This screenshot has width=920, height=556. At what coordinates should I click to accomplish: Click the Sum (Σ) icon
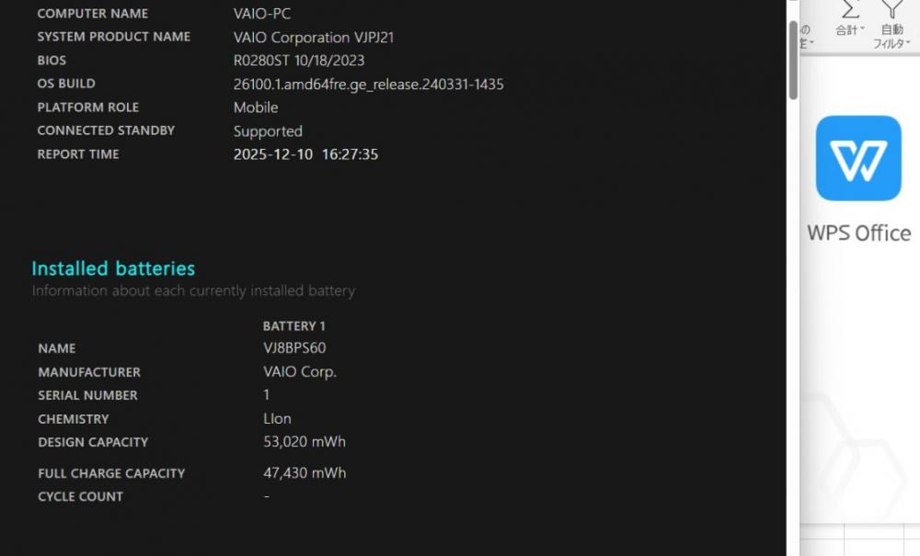pyautogui.click(x=851, y=9)
